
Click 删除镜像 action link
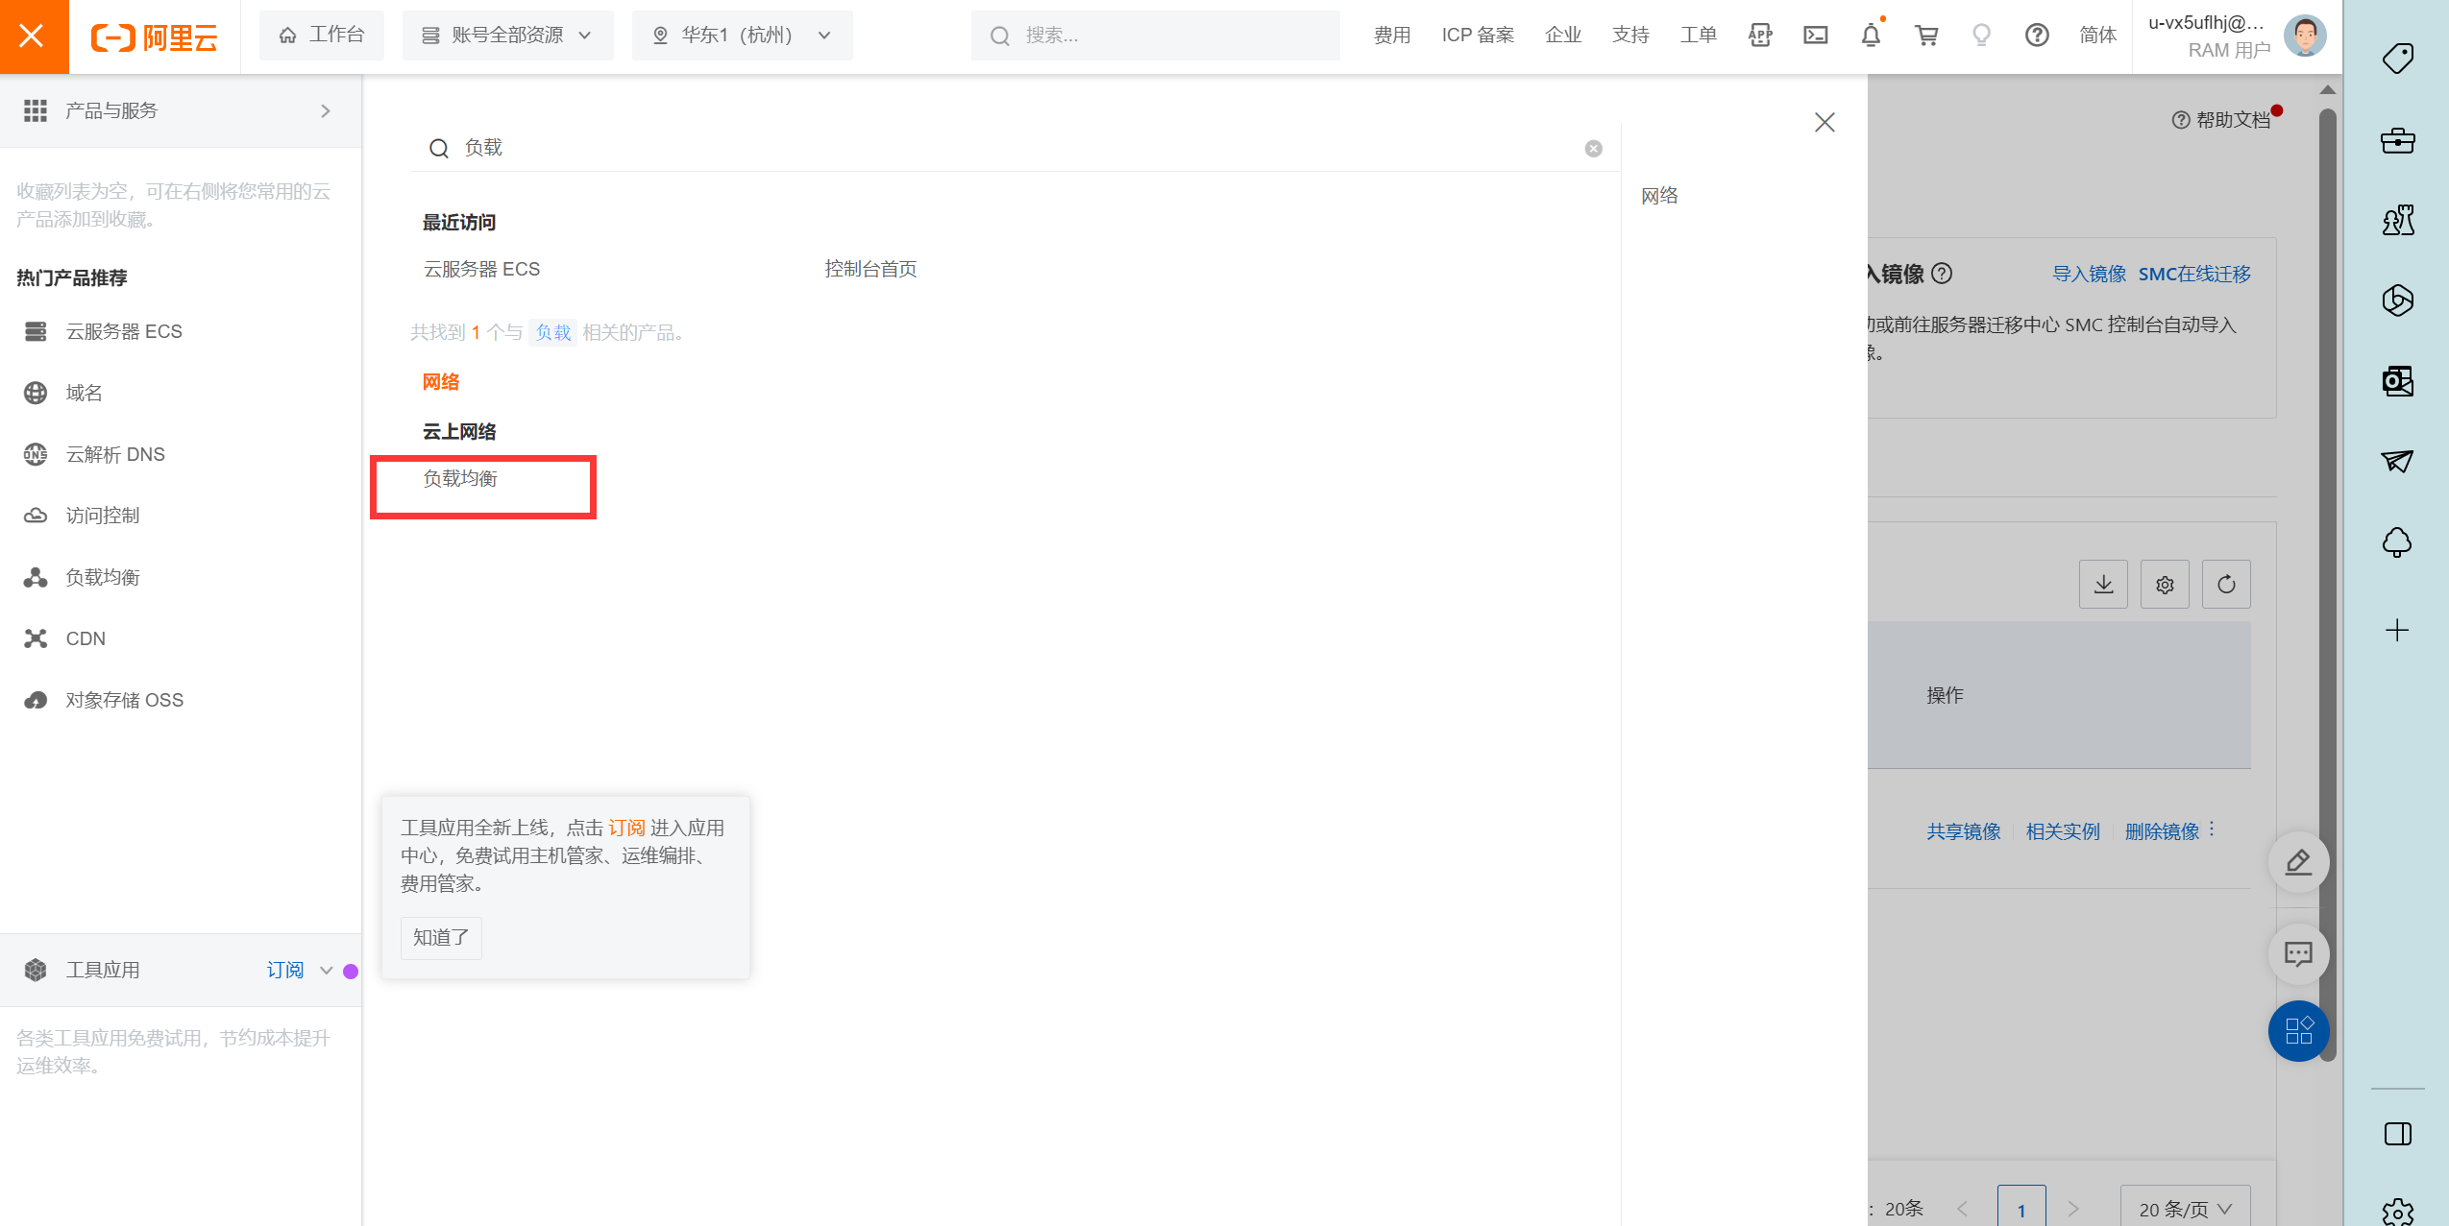[x=2162, y=831]
